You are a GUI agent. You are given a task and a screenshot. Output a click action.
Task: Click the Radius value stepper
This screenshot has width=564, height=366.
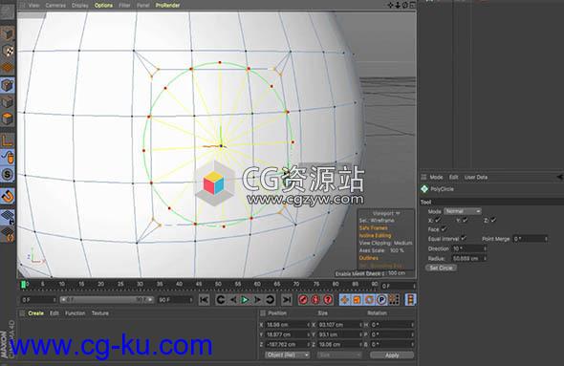pyautogui.click(x=486, y=258)
